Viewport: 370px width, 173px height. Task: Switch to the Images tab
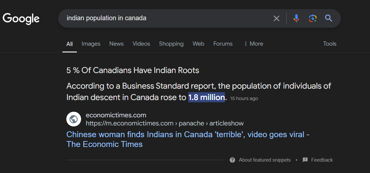click(x=91, y=44)
